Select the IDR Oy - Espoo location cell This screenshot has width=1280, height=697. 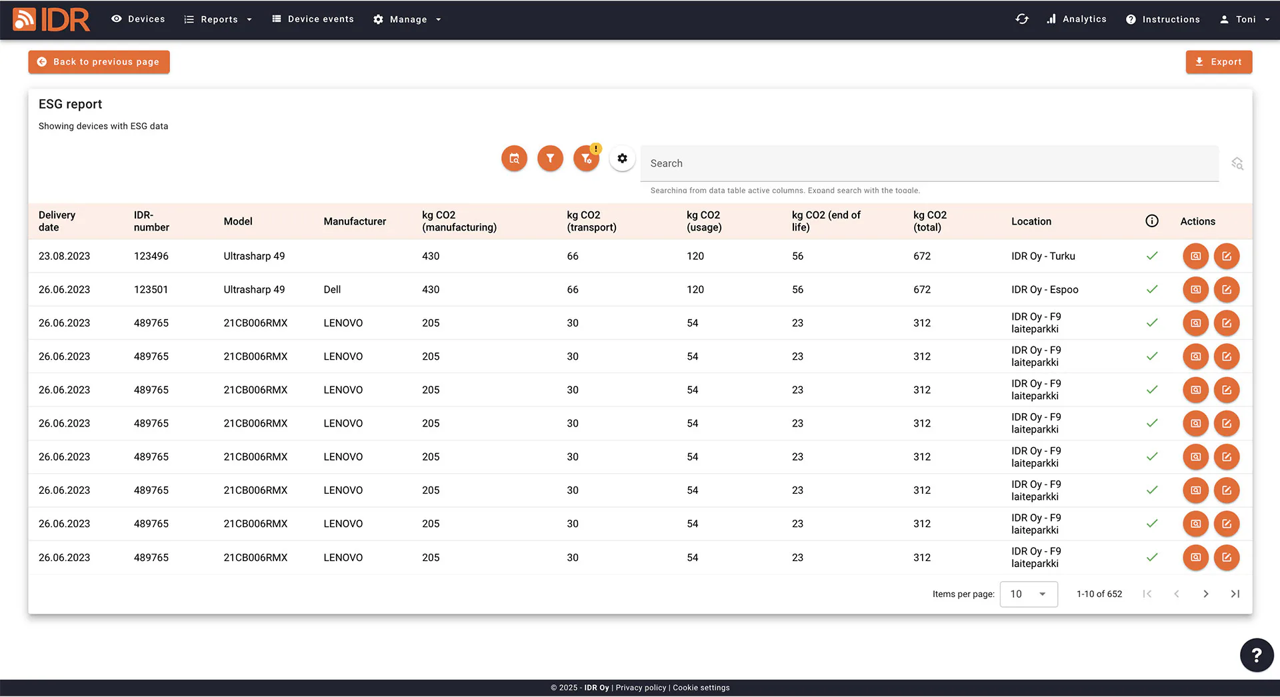[x=1045, y=290]
